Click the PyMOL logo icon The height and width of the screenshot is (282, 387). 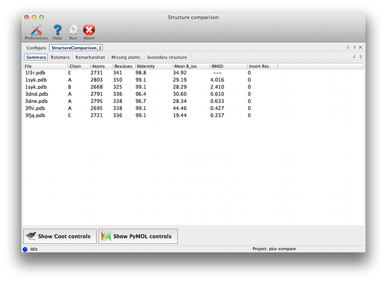(106, 236)
